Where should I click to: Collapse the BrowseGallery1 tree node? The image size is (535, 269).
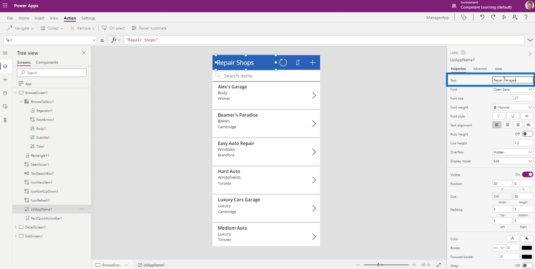(21, 102)
